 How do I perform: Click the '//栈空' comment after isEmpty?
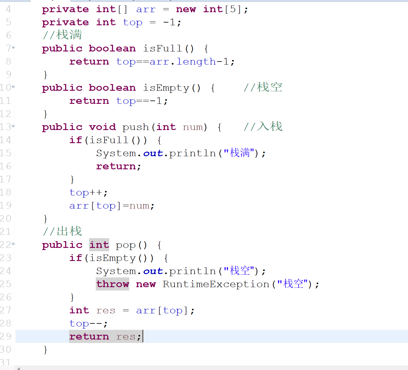[263, 87]
